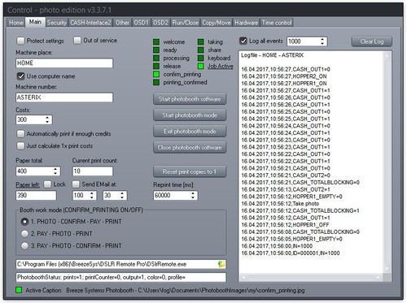Click the processing status indicator
Viewport: 407px width, 303px height.
(x=156, y=58)
